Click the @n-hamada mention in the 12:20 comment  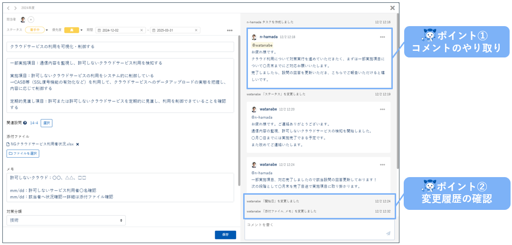click(x=262, y=117)
